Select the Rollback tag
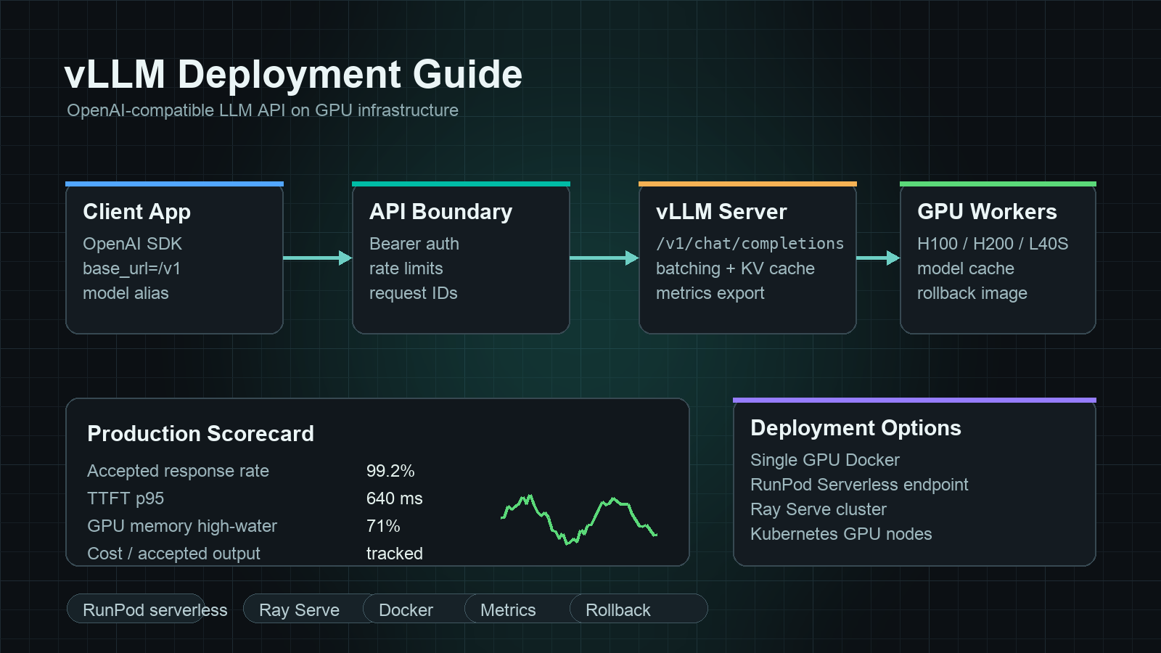Viewport: 1161px width, 653px height. pyautogui.click(x=639, y=609)
